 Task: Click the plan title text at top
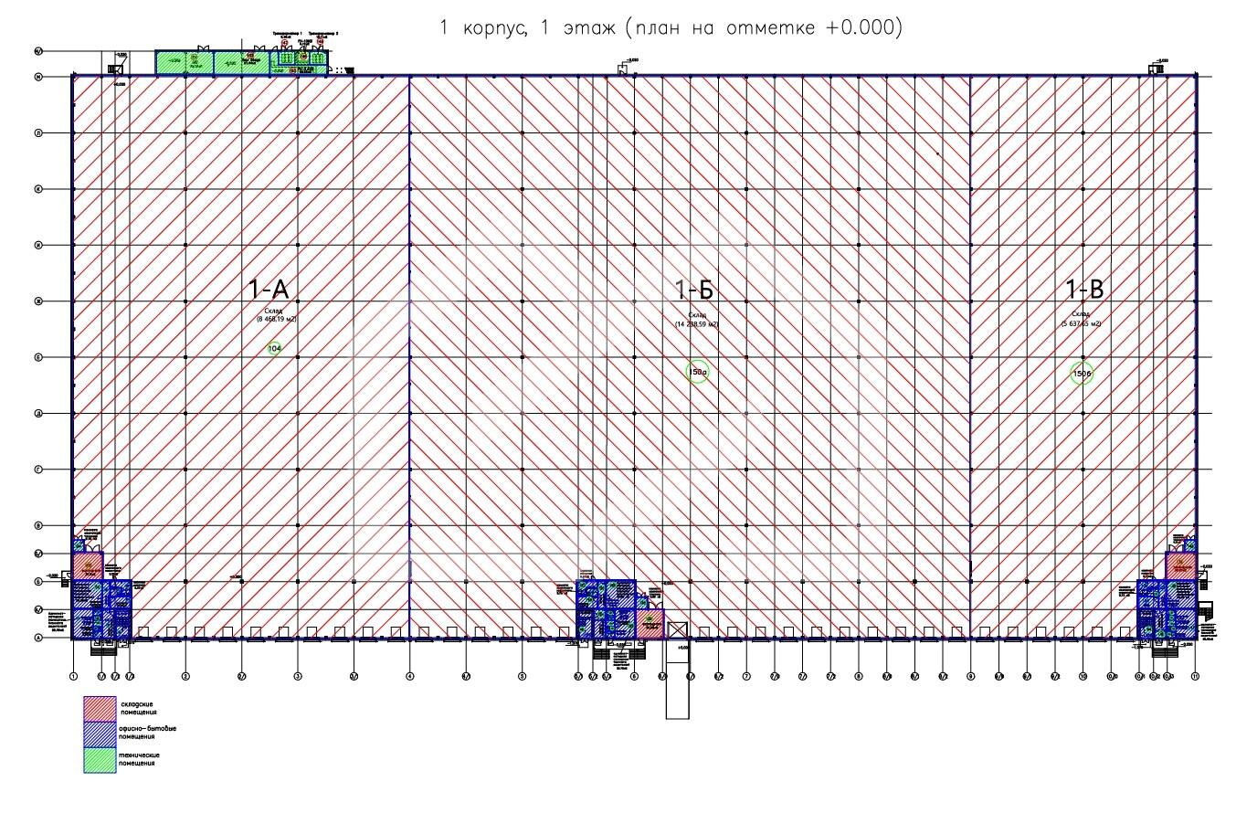pos(671,28)
